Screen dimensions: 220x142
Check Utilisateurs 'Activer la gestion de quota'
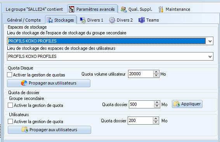10,121
